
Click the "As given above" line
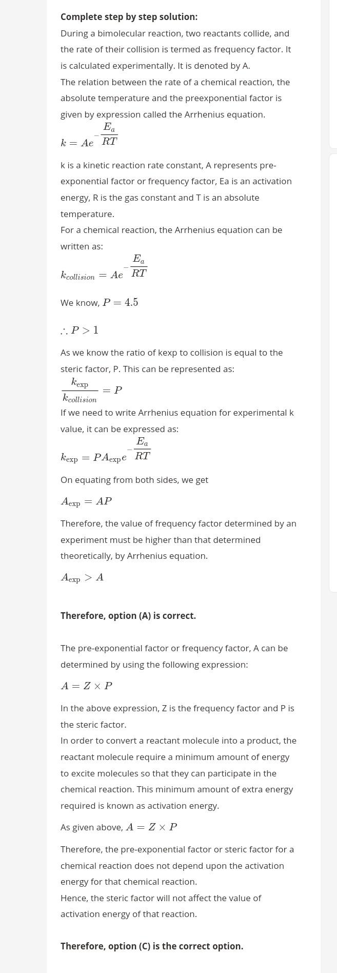pos(118,827)
